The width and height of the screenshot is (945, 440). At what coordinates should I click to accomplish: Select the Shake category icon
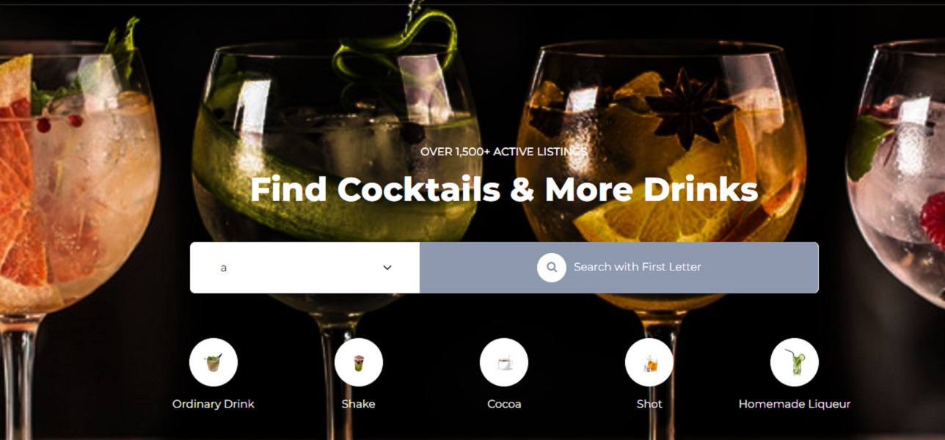358,362
